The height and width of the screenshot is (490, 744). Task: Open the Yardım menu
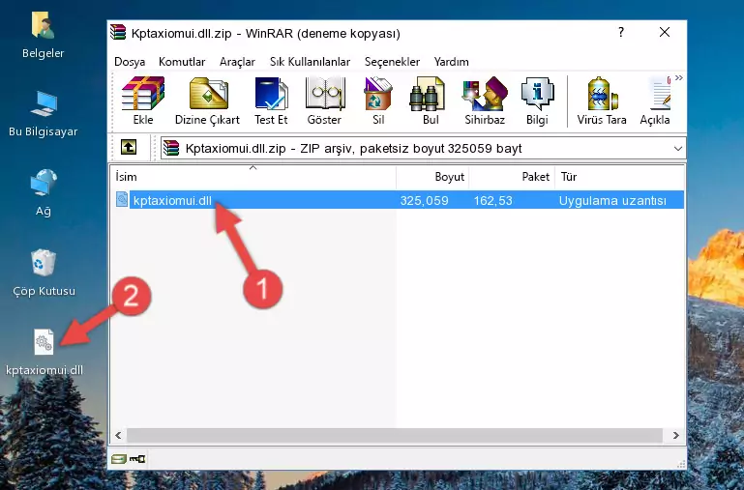pyautogui.click(x=451, y=62)
